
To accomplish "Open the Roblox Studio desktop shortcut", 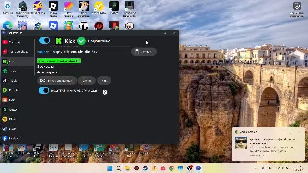I will pos(53,9).
